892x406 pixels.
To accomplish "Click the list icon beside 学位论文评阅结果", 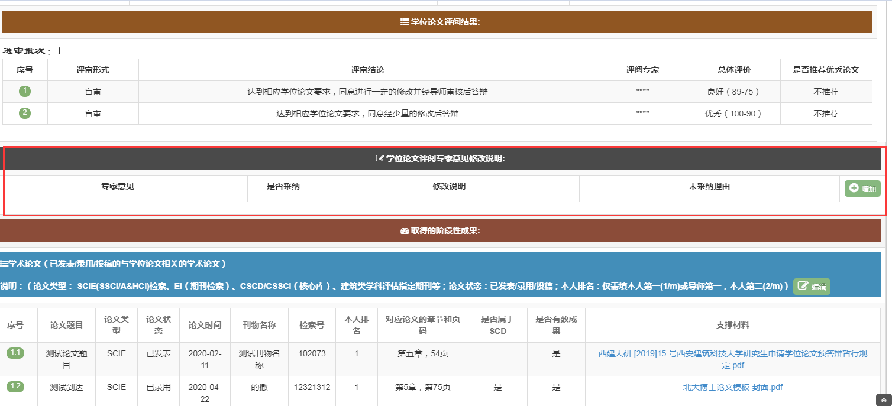I will coord(405,22).
